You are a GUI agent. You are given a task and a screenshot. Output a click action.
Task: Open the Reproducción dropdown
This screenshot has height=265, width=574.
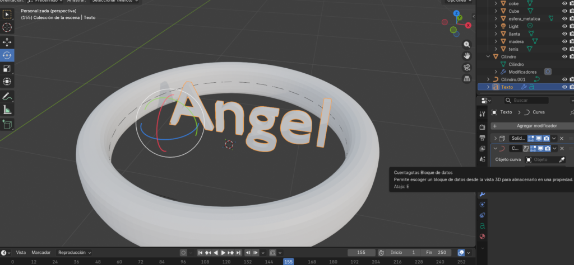tap(75, 253)
